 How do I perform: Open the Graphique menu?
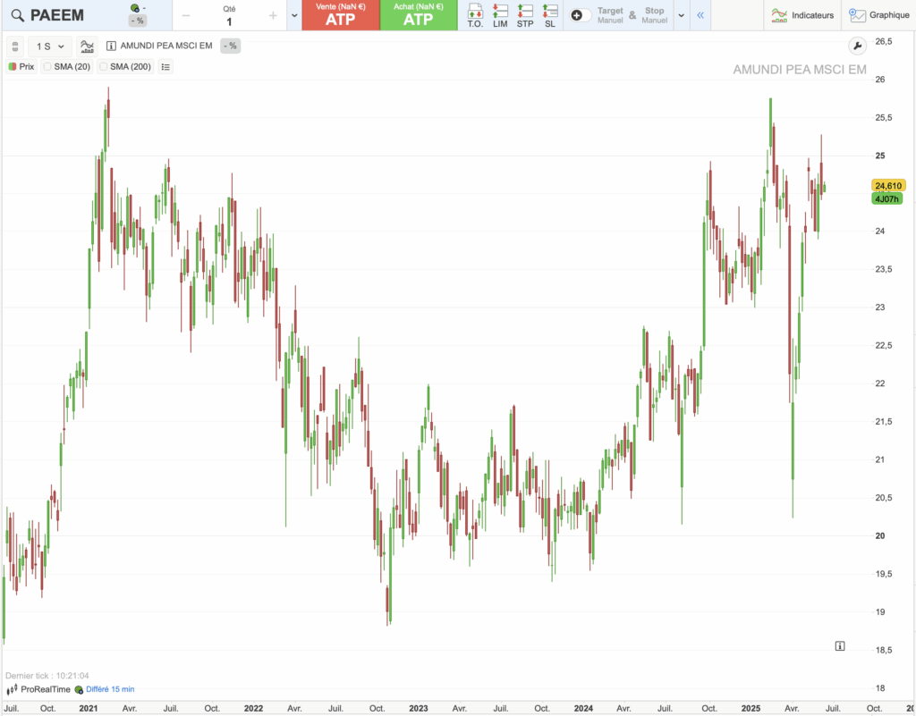[x=879, y=15]
